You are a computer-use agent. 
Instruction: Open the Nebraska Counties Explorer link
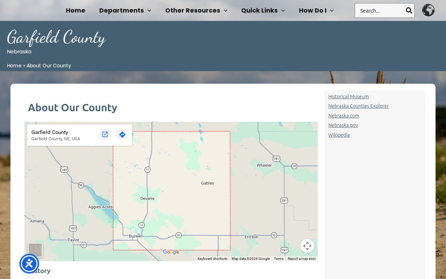tap(359, 106)
